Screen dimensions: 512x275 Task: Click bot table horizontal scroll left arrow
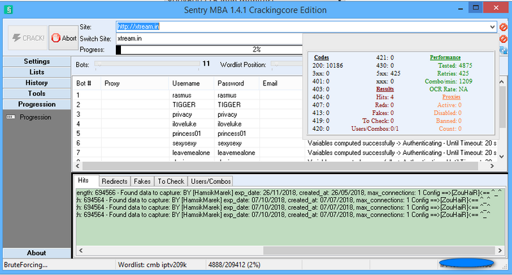77,166
